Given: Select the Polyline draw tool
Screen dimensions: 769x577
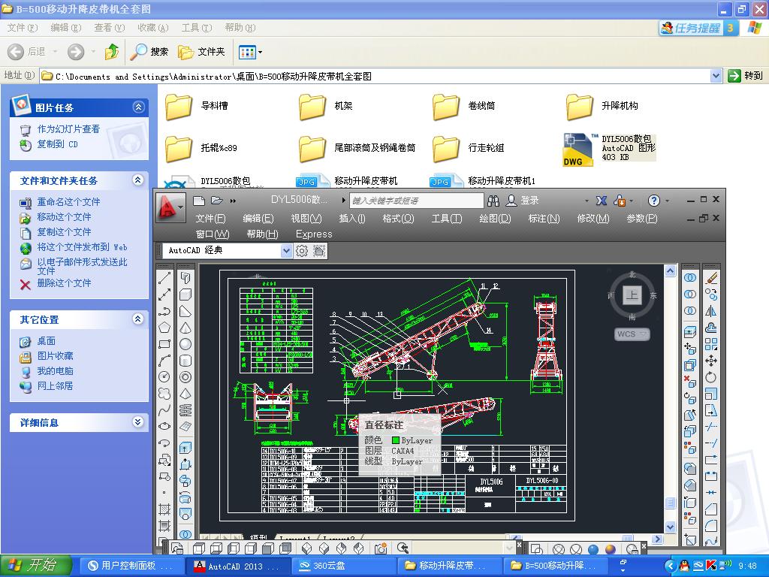Looking at the screenshot, I should 164,311.
